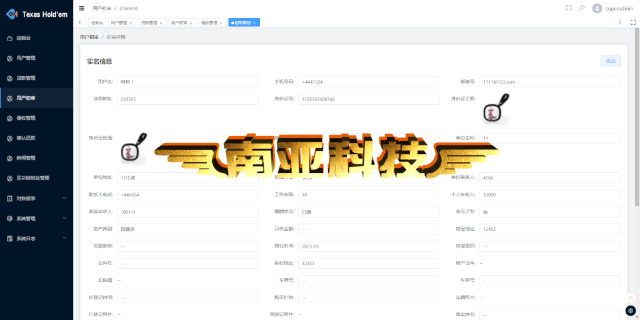Screen dimensions: 640x320
Task: Expand the 系统日志 submenu
Action: pos(37,238)
